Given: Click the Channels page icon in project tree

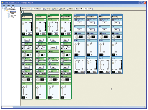Looking at the screenshot, I should click(9, 12).
